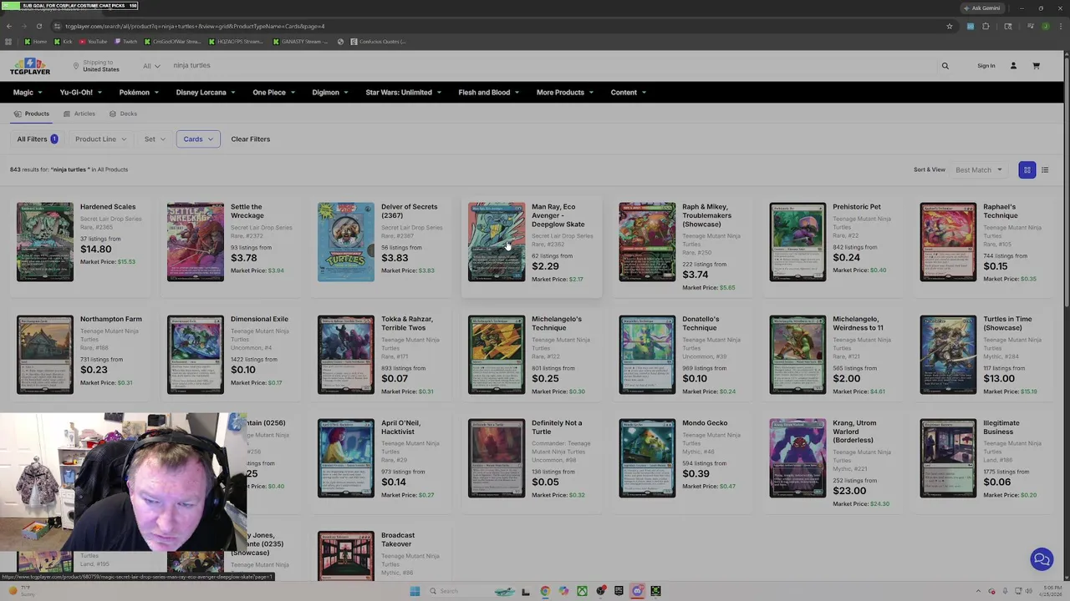Open Twitch bookmark

tap(126, 42)
